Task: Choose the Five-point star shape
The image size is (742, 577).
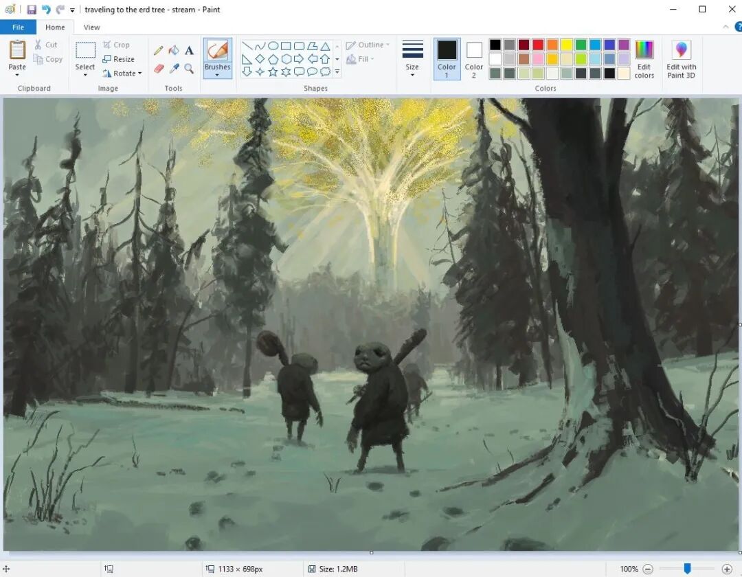Action: coord(273,72)
